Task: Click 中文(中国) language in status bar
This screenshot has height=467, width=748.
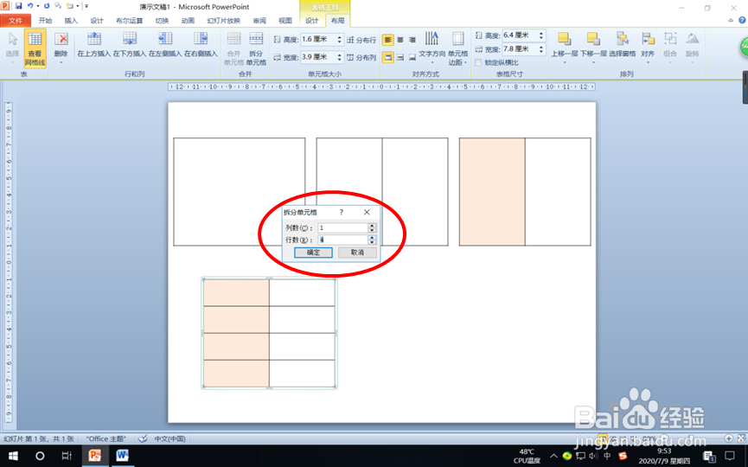Action: click(169, 438)
